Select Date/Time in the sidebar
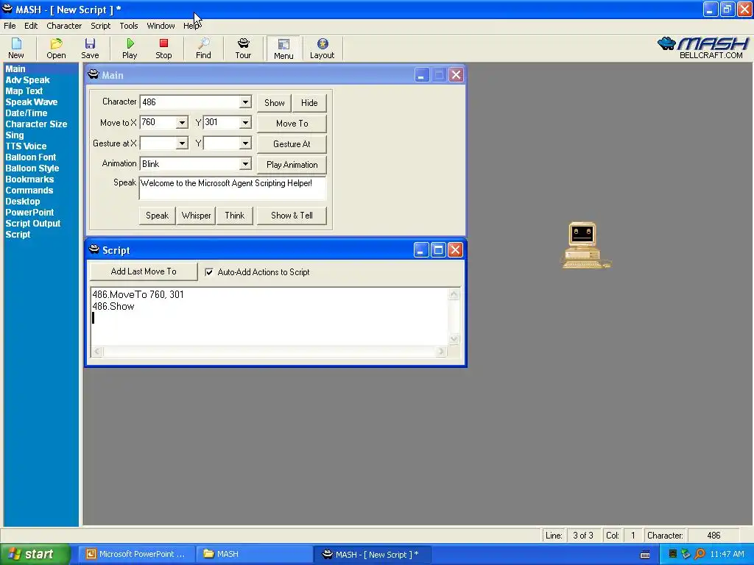Image resolution: width=754 pixels, height=565 pixels. click(x=27, y=113)
